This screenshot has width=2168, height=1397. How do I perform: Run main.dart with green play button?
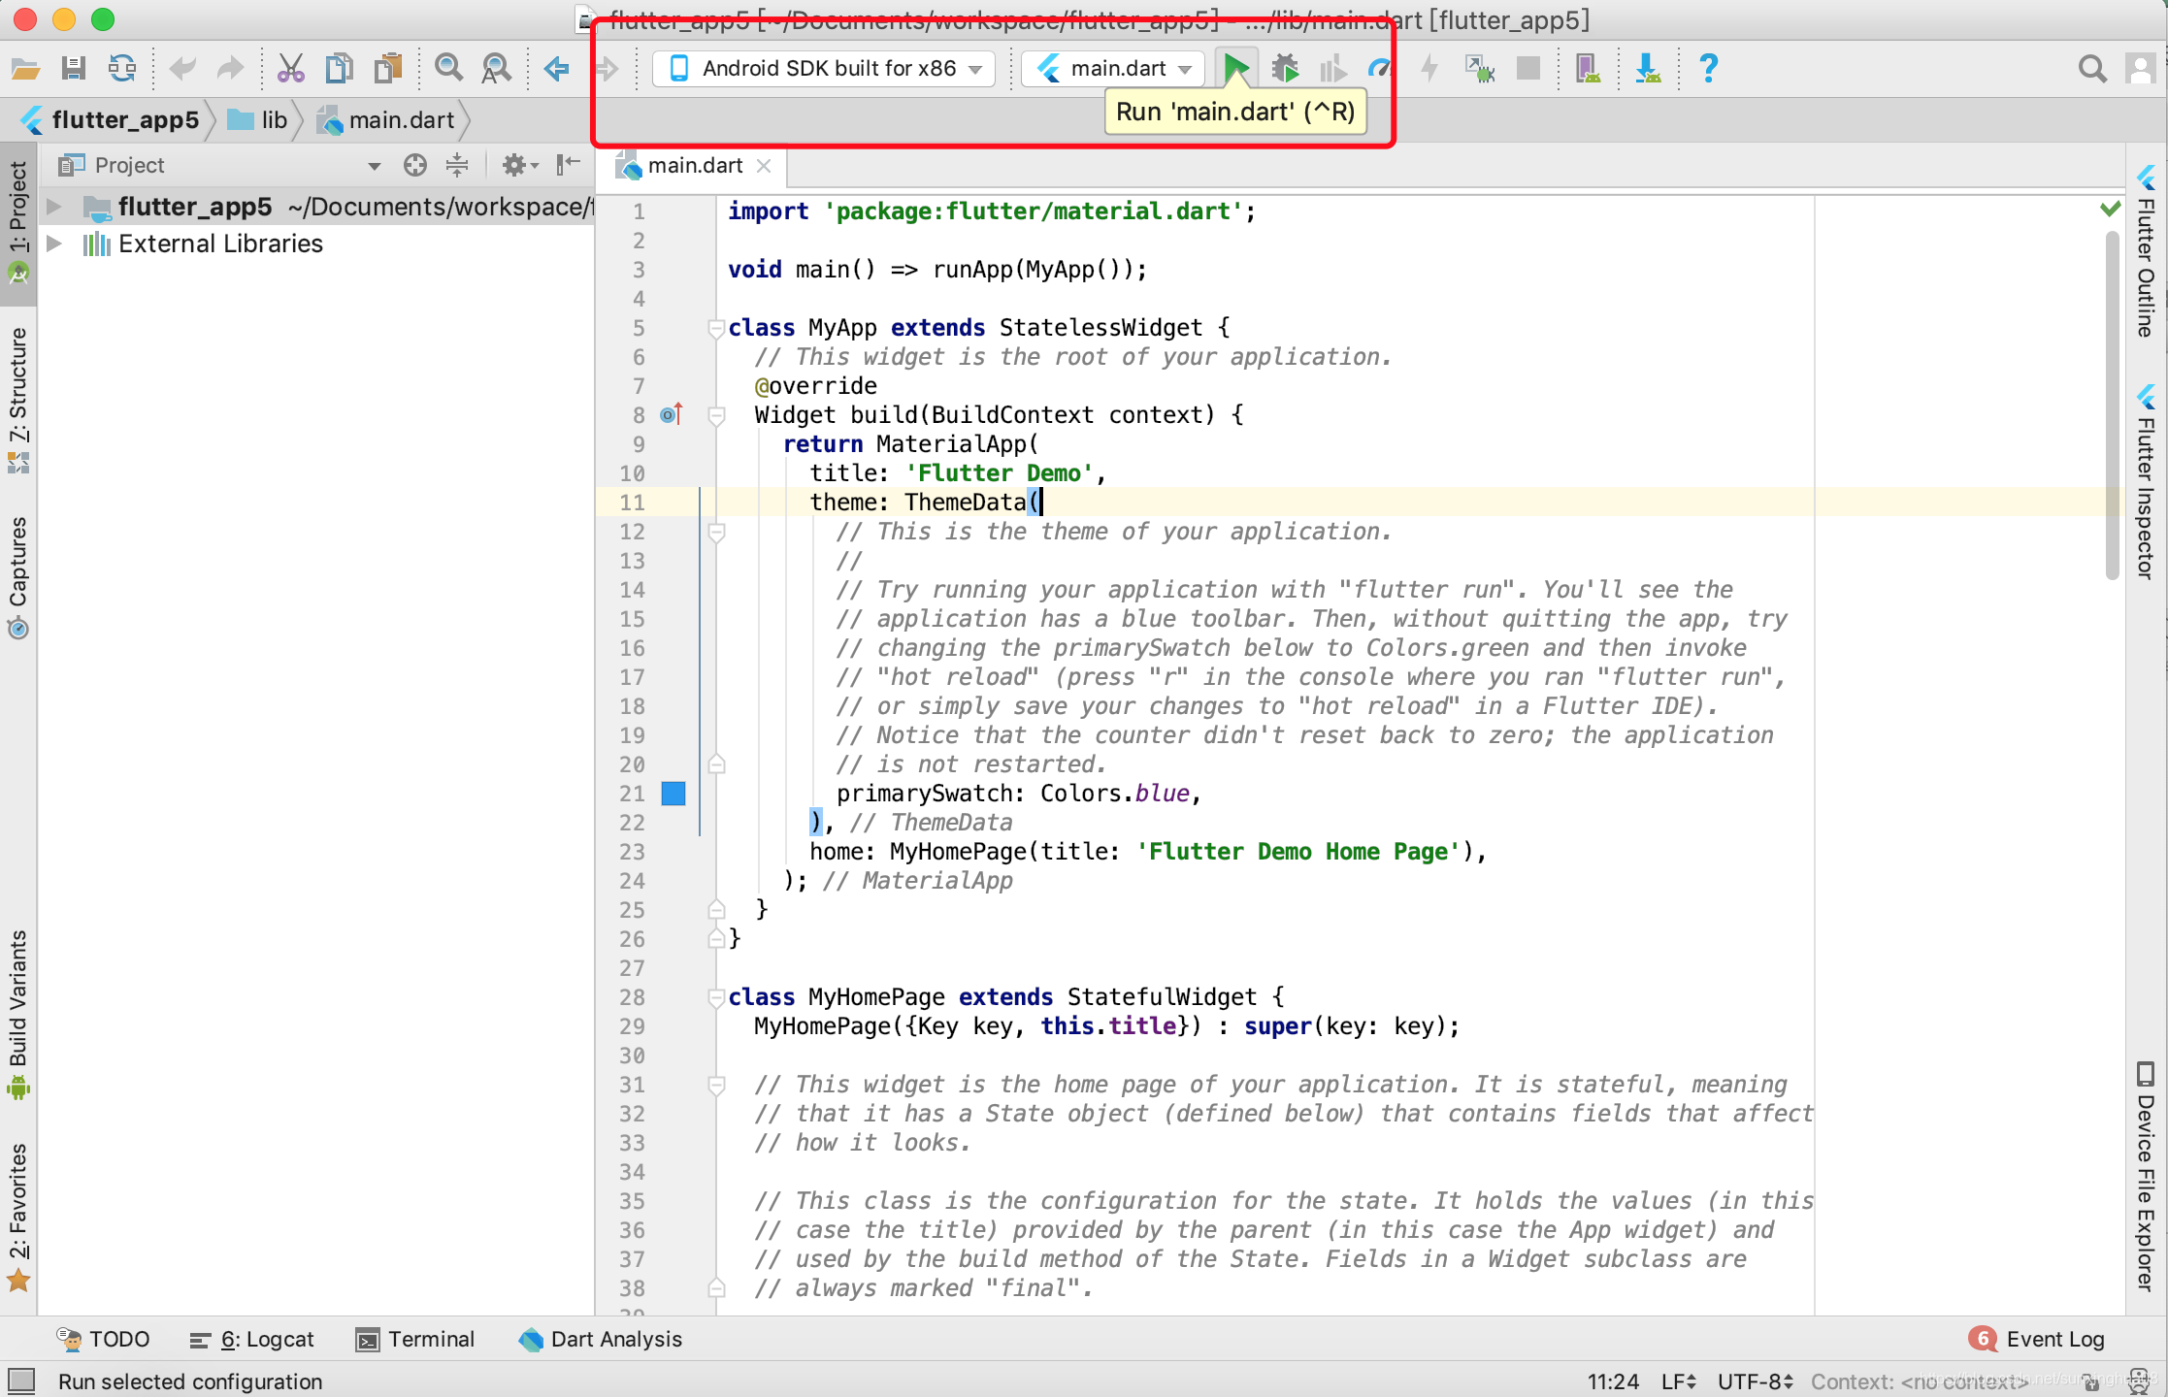click(1235, 68)
